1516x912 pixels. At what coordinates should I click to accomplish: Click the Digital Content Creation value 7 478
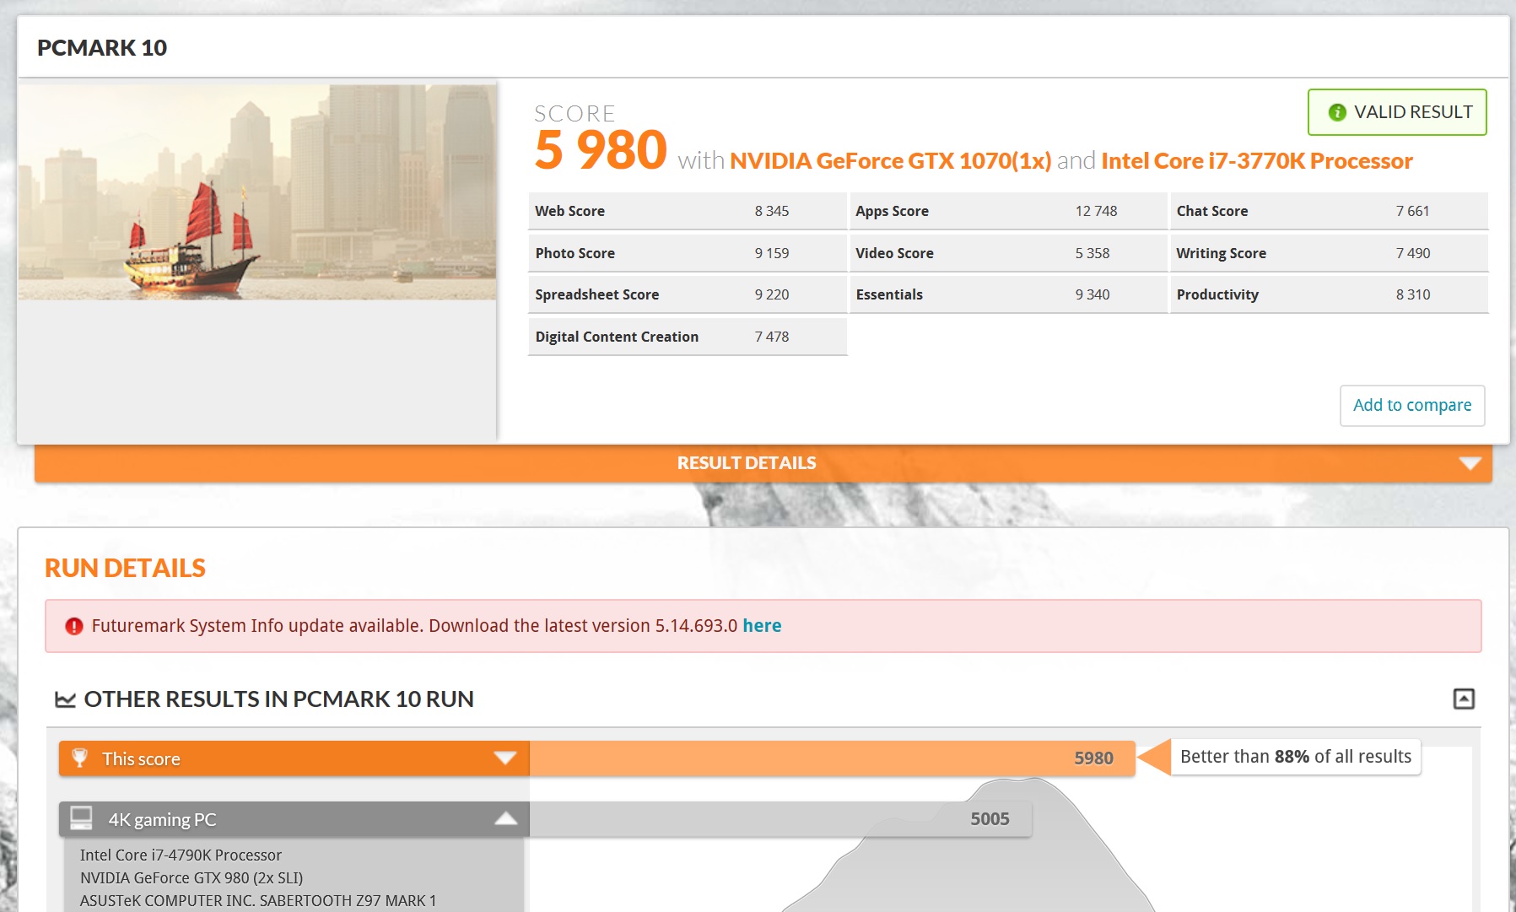point(772,337)
